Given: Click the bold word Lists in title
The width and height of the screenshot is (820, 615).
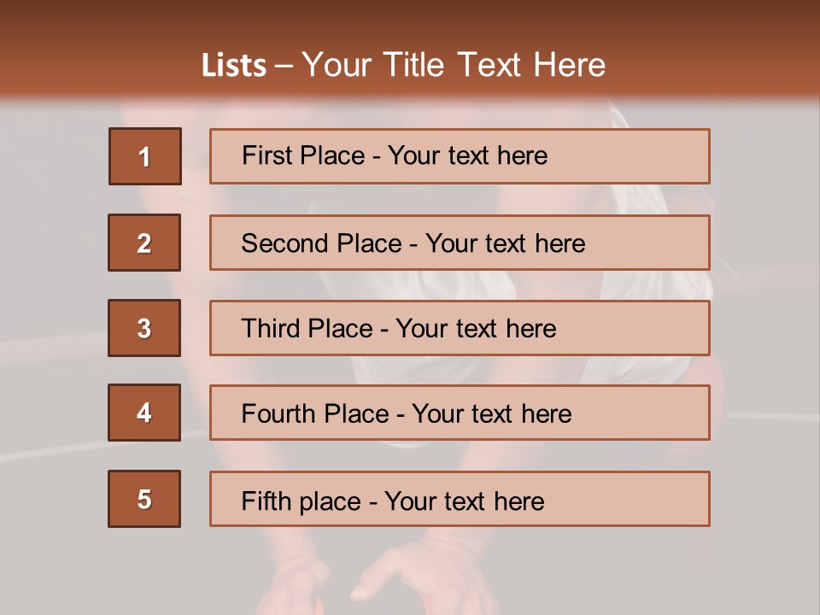Looking at the screenshot, I should (x=234, y=66).
